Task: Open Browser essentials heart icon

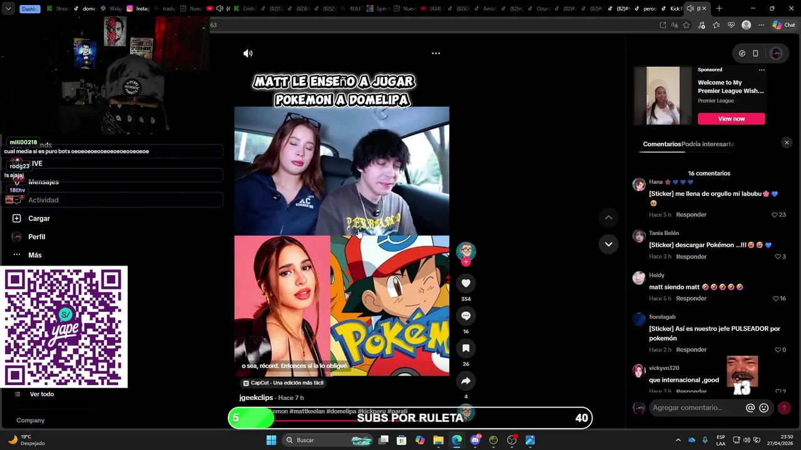Action: (x=731, y=25)
